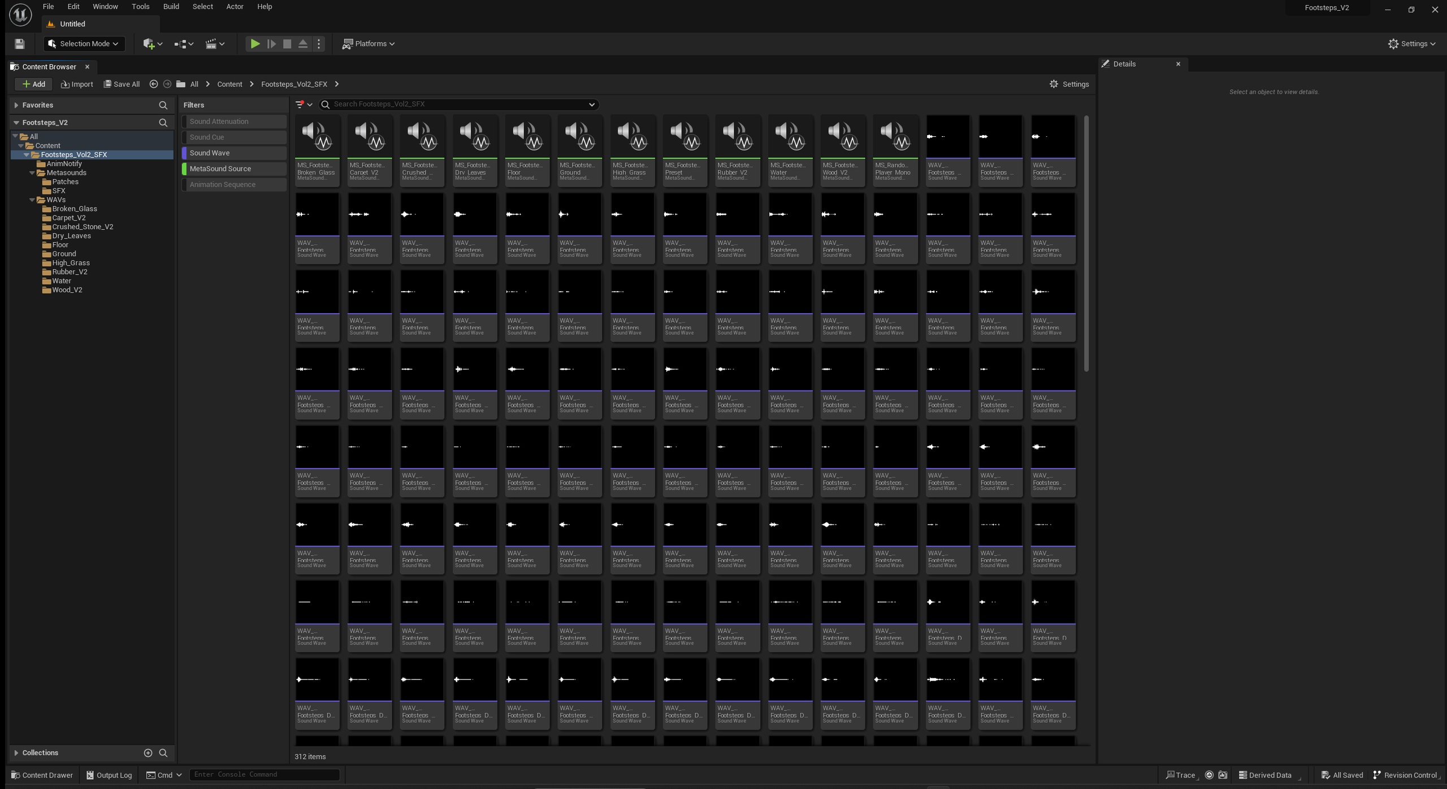Collapse the Metasounds folder tree arrow
This screenshot has width=1447, height=789.
coord(32,173)
